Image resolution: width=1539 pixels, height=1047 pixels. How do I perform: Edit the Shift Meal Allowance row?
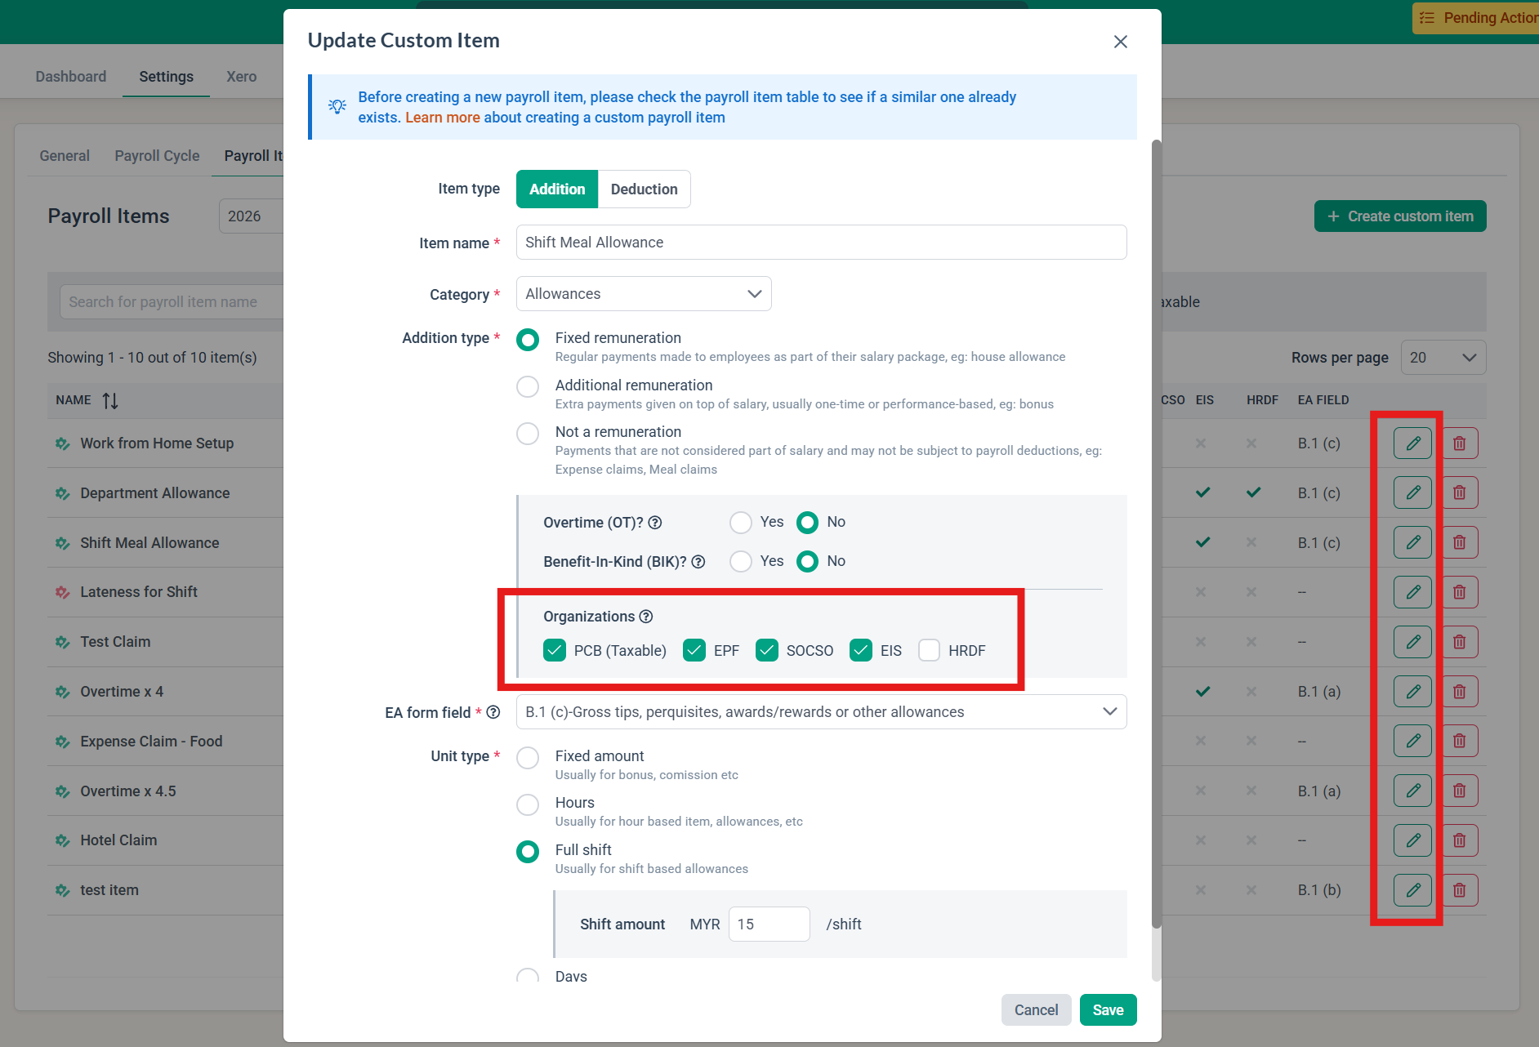(x=1412, y=542)
